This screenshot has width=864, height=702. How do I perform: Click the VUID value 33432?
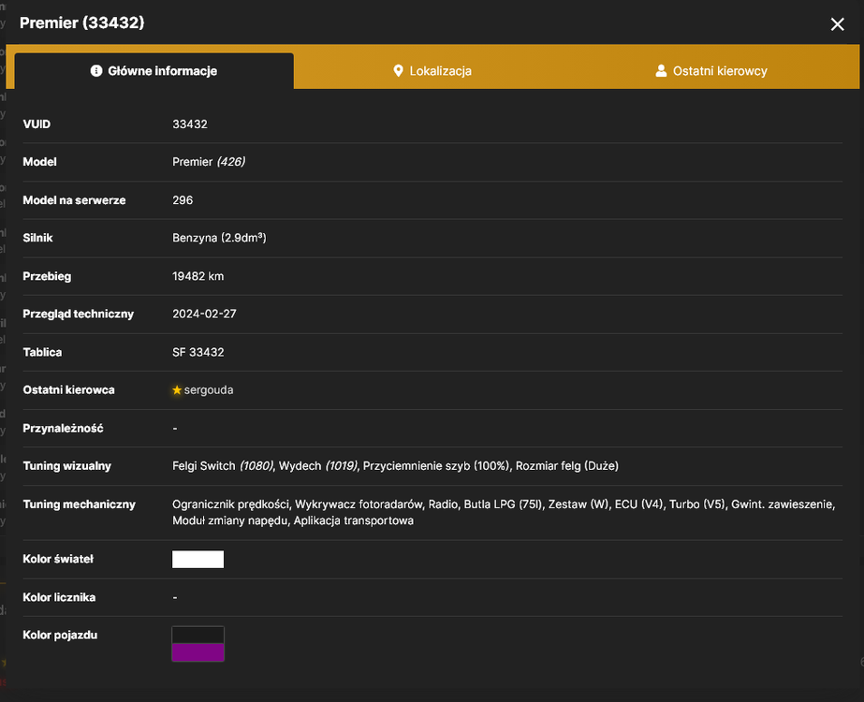(190, 124)
